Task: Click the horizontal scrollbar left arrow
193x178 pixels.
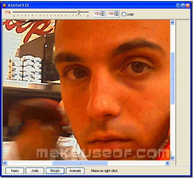Action: coord(5,163)
